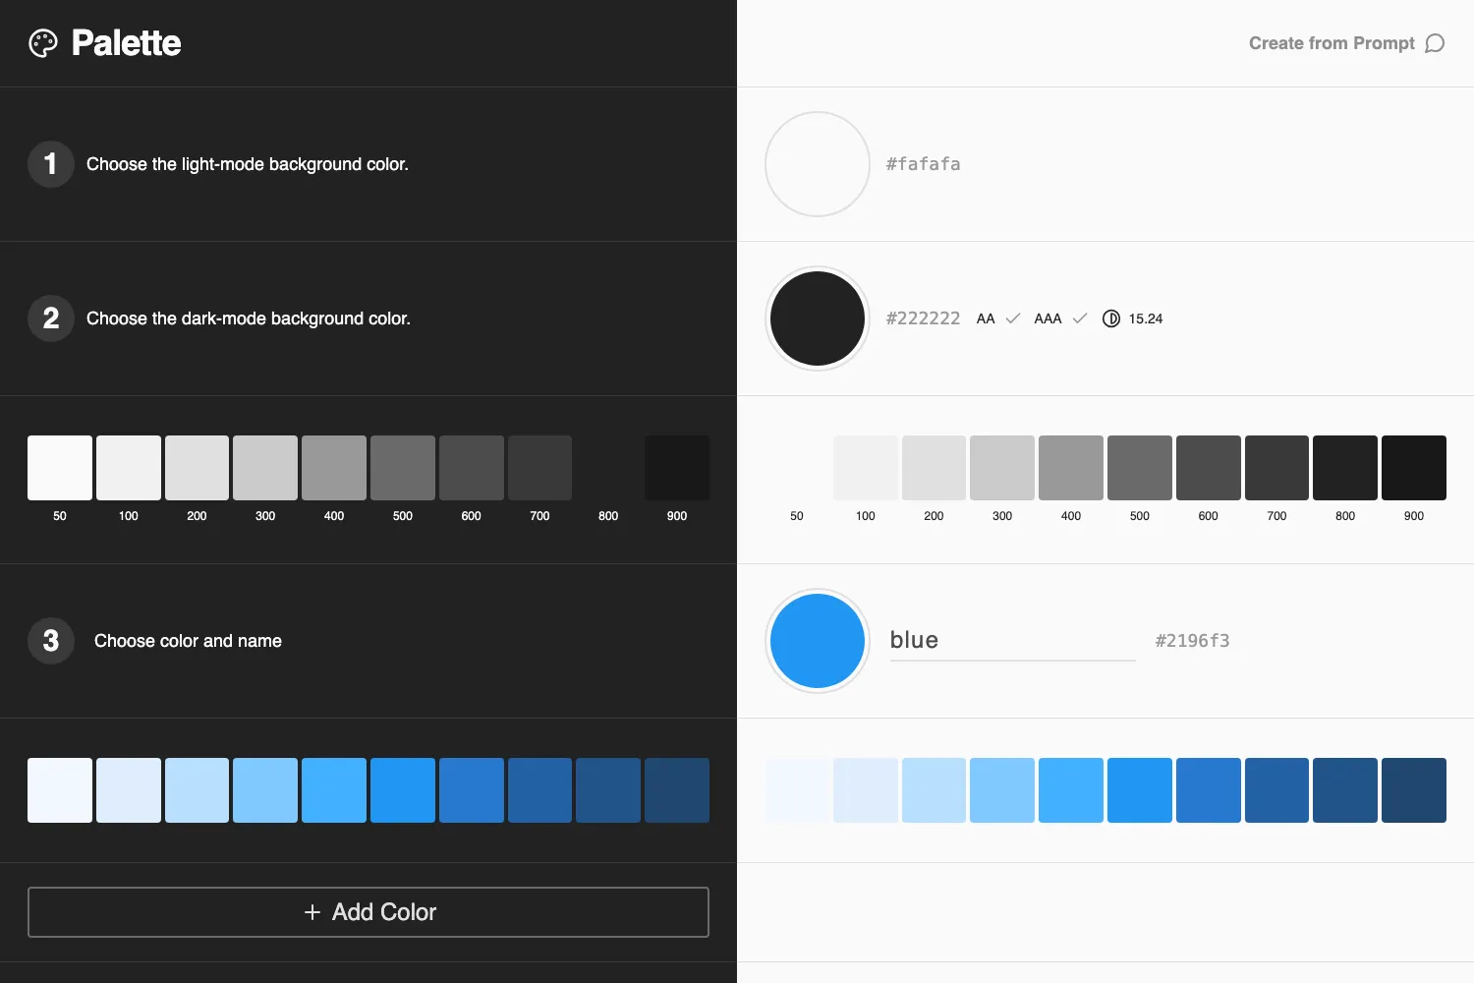Click the step 3 number badge
This screenshot has width=1474, height=983.
[51, 641]
